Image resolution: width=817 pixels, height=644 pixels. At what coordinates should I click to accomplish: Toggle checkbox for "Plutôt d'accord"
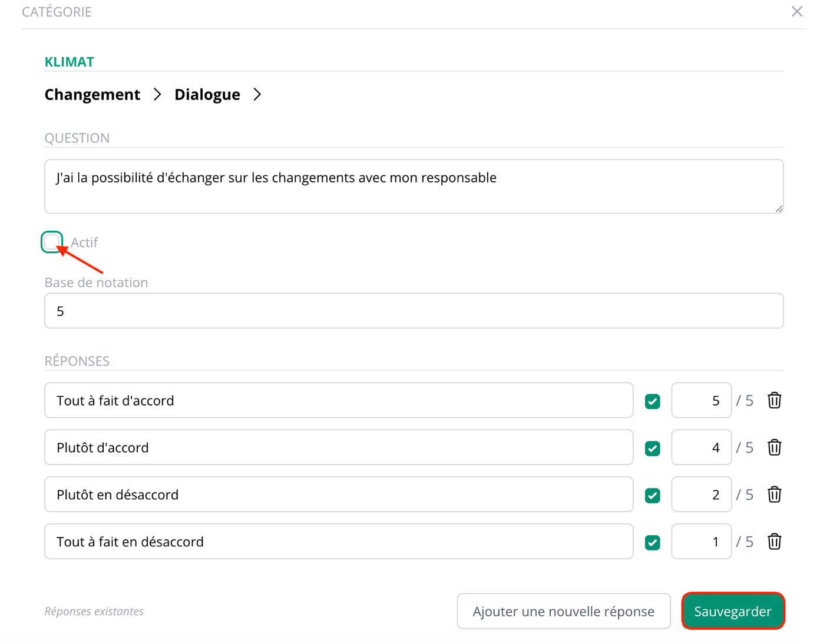[652, 448]
